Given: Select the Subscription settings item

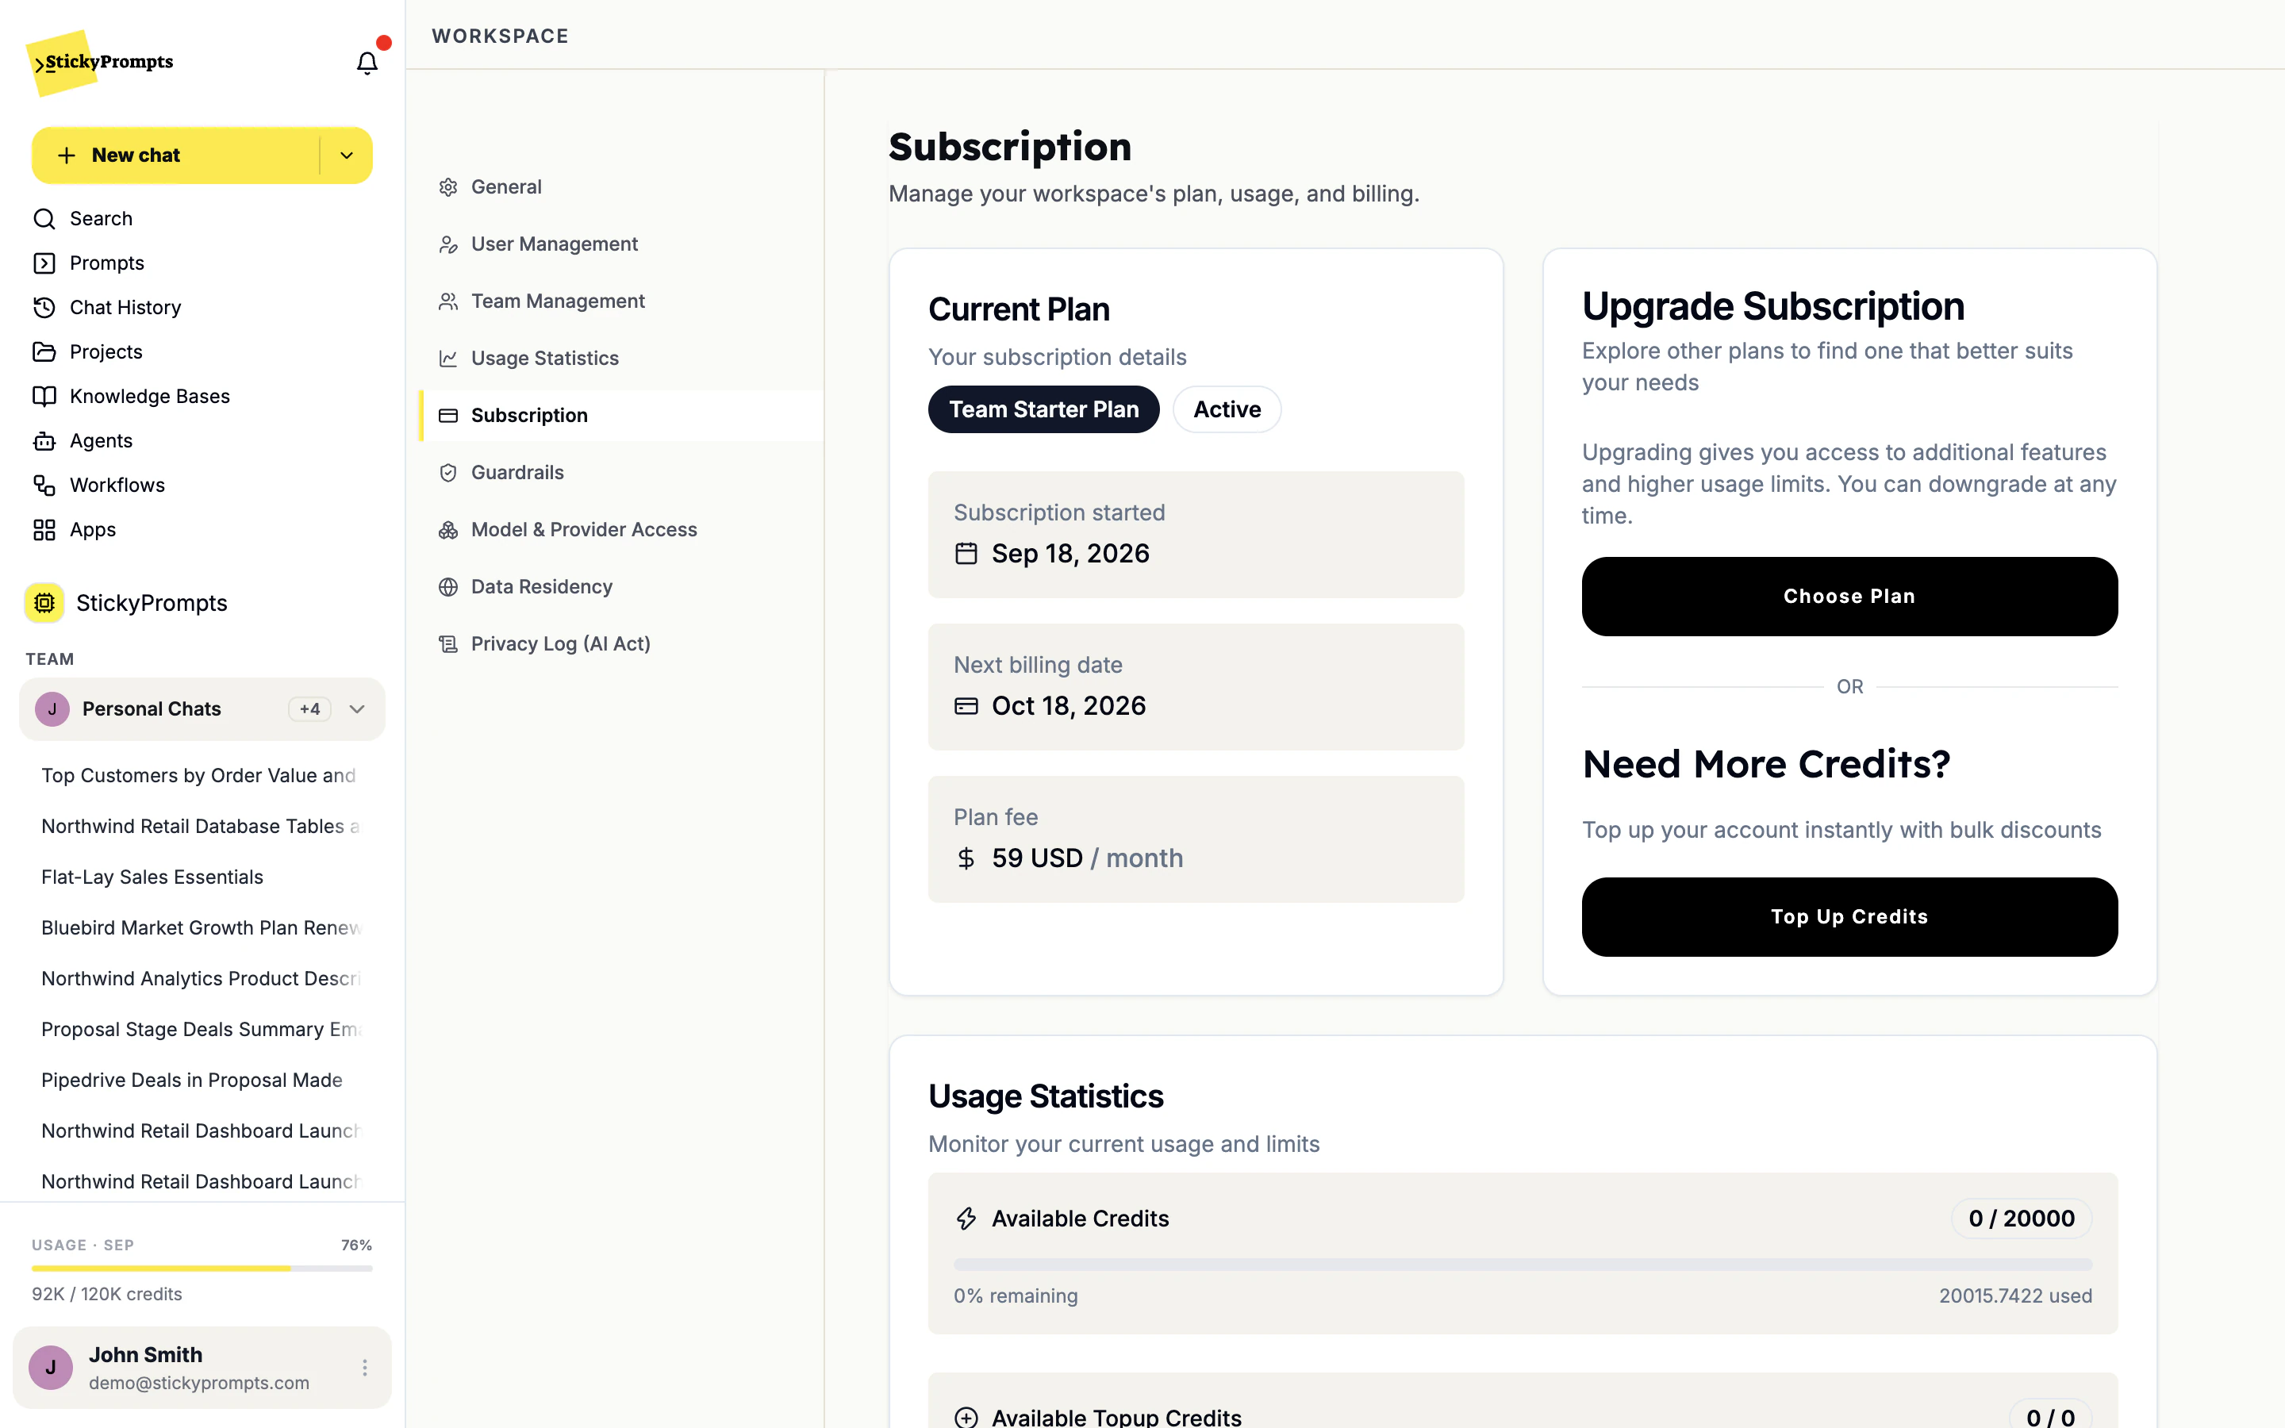Looking at the screenshot, I should [620, 416].
